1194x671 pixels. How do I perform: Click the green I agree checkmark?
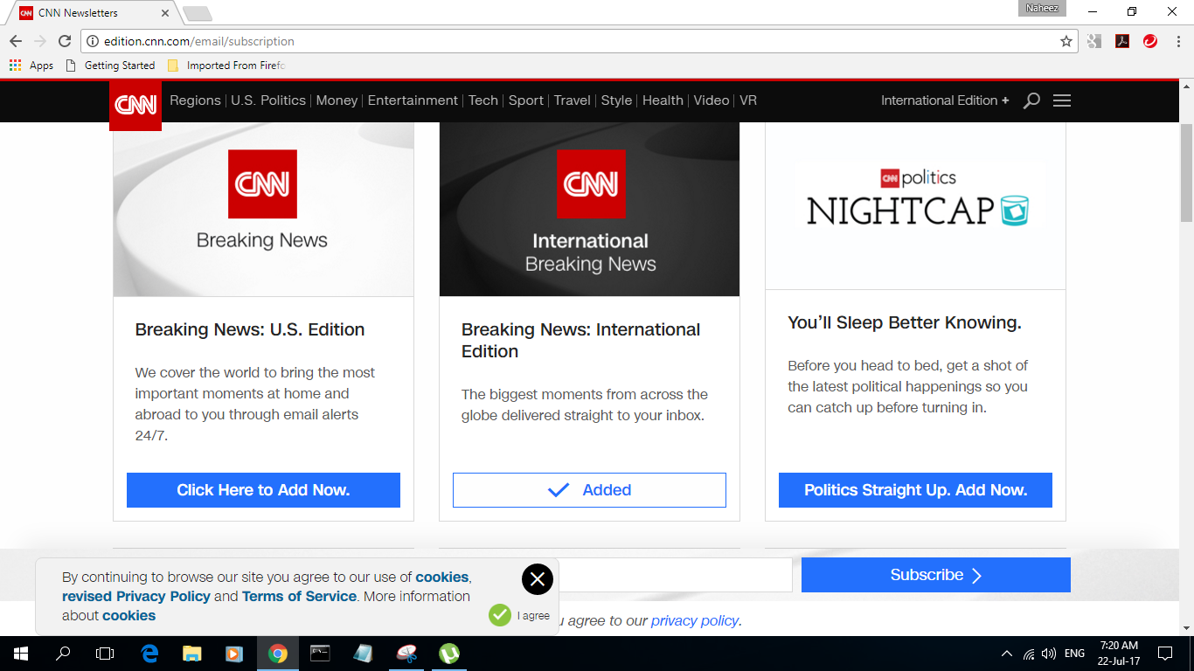tap(500, 615)
